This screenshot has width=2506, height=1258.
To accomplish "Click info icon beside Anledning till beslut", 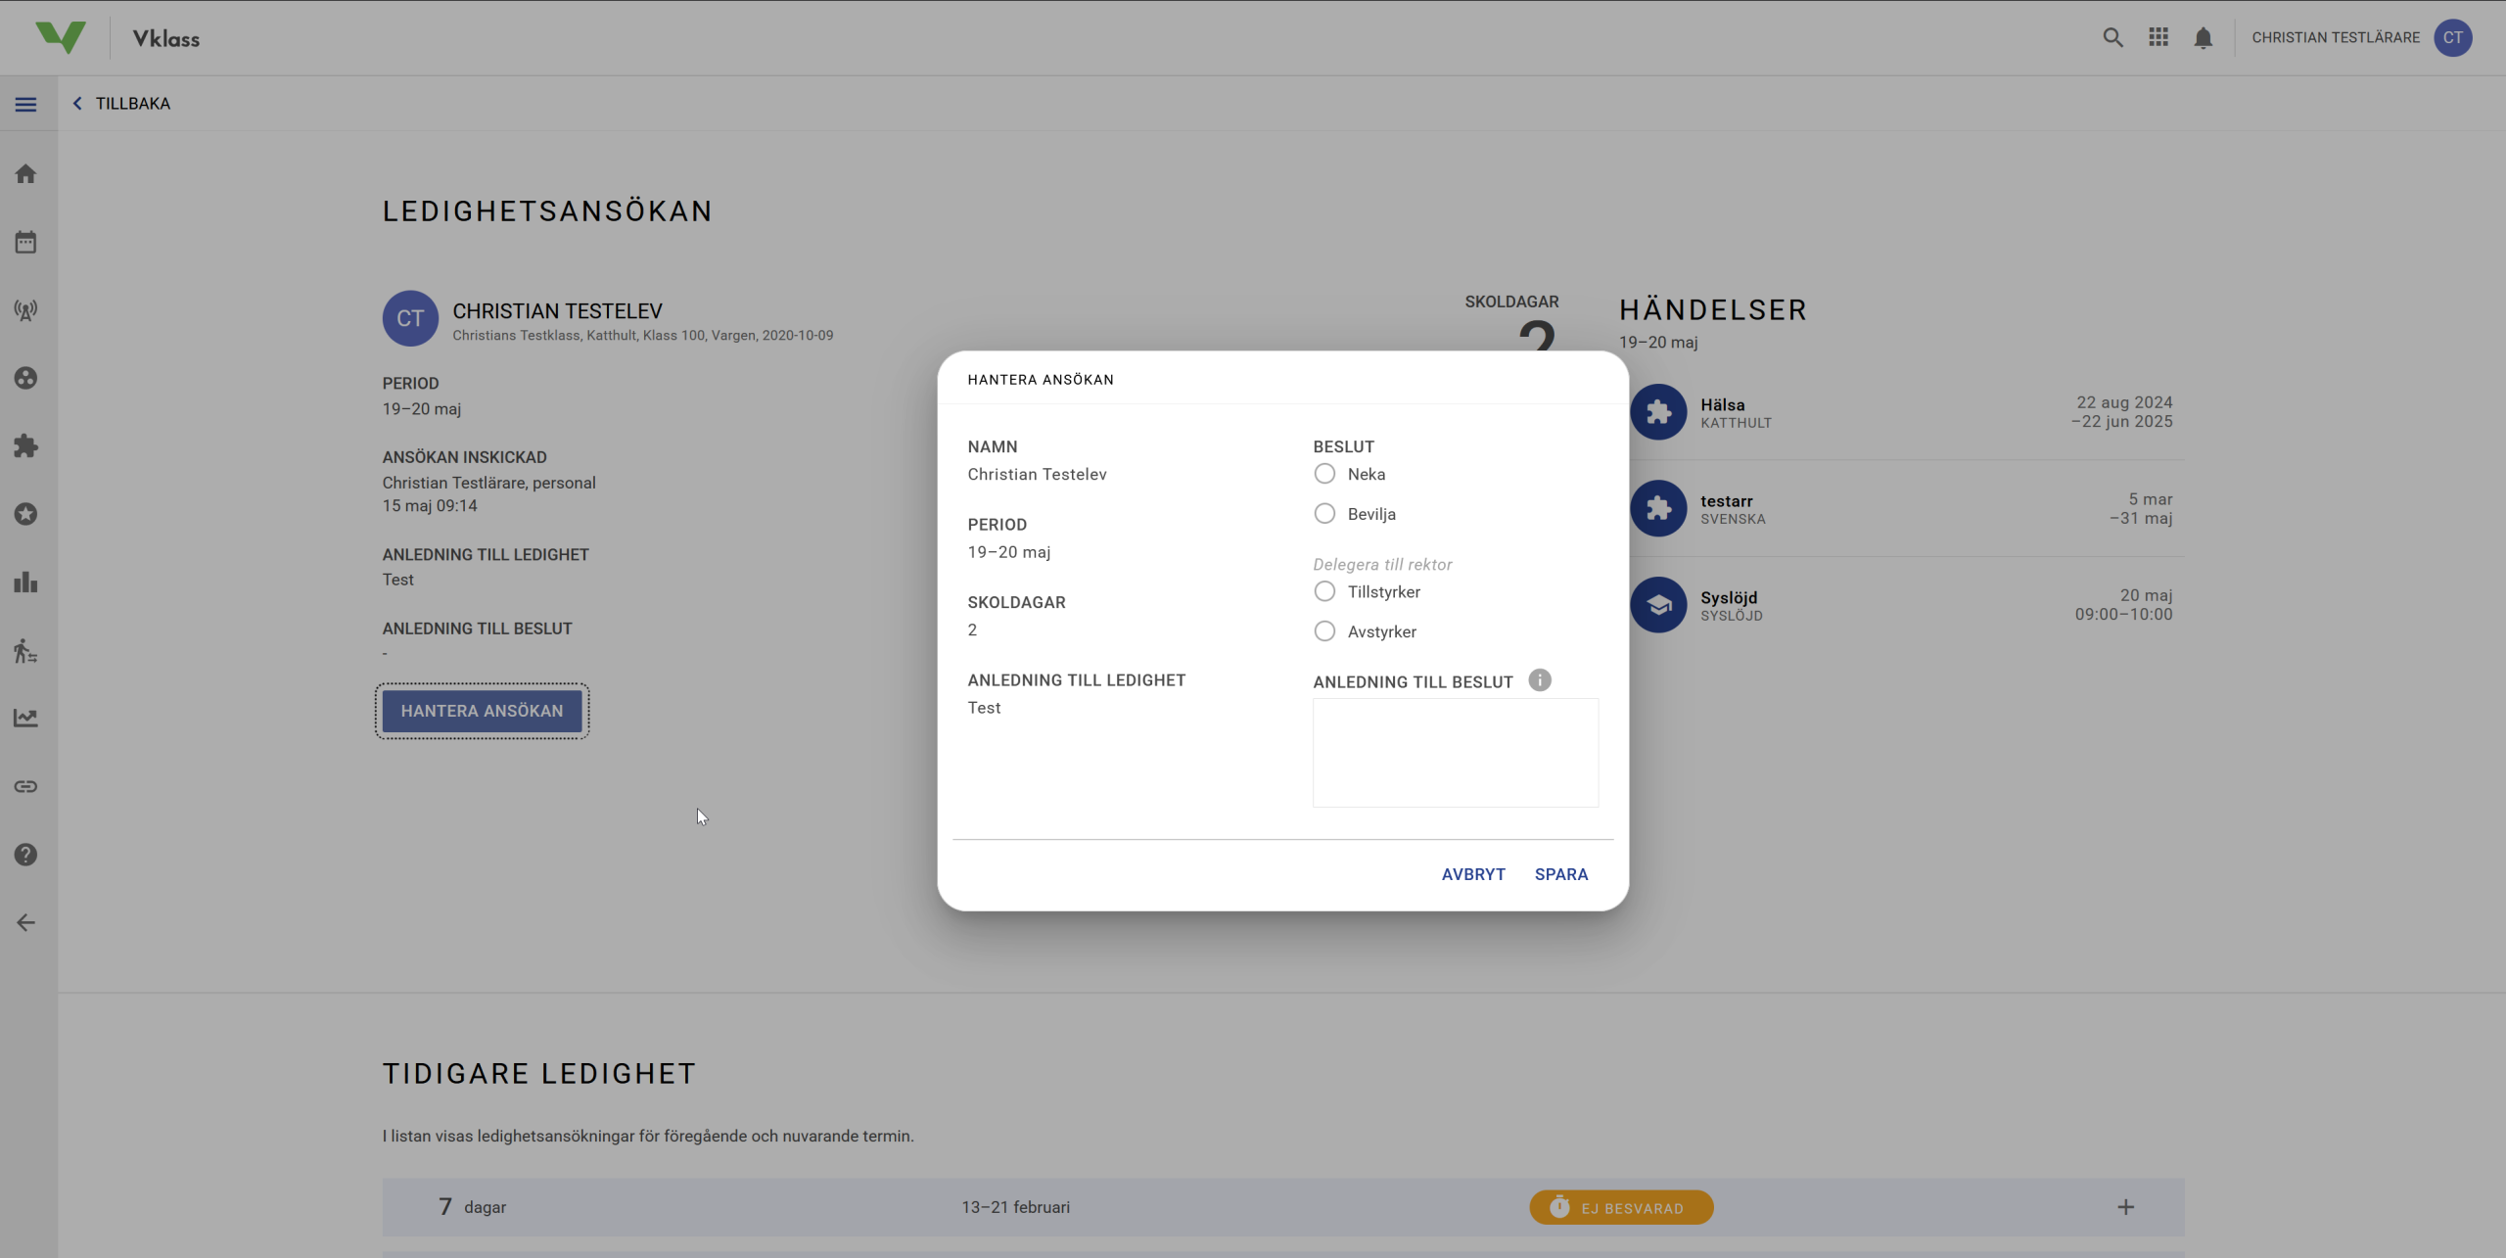I will (x=1540, y=680).
